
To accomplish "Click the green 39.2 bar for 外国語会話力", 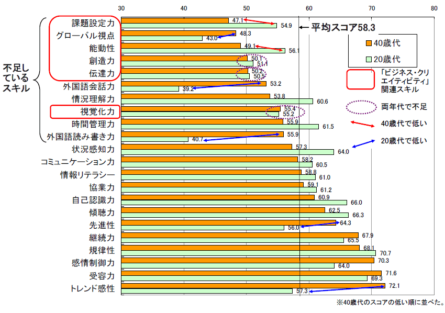I will click(150, 89).
